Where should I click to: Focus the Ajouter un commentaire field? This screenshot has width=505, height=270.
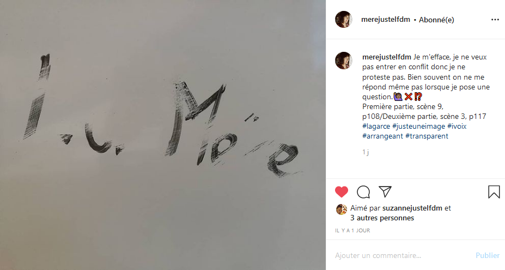403,255
